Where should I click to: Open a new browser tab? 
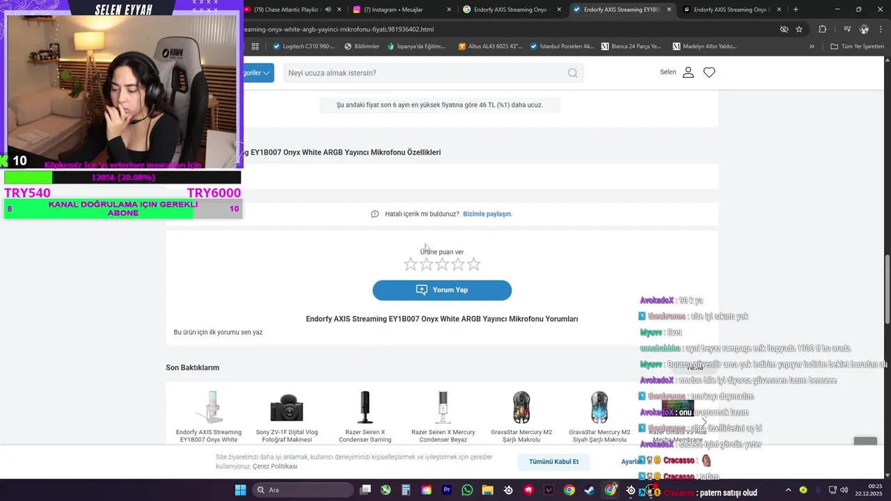tap(796, 10)
